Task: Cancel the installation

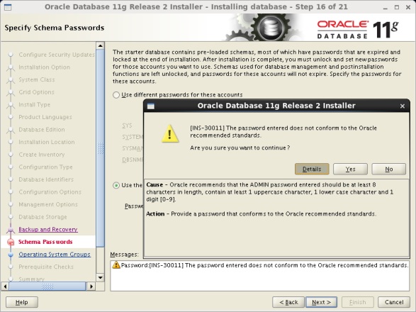Action: tap(394, 302)
